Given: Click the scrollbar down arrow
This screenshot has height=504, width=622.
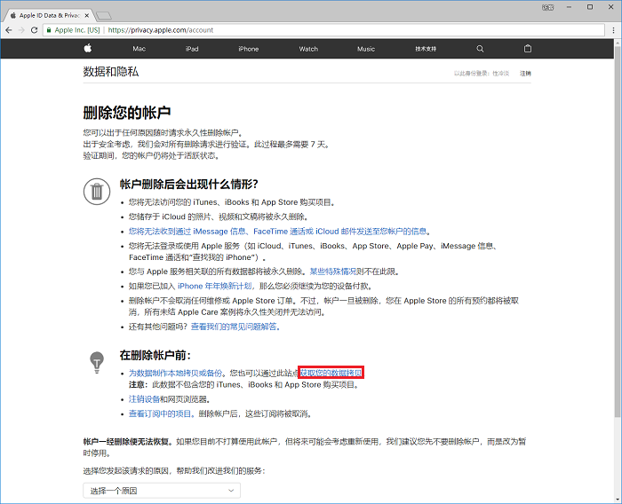Looking at the screenshot, I should 618,499.
